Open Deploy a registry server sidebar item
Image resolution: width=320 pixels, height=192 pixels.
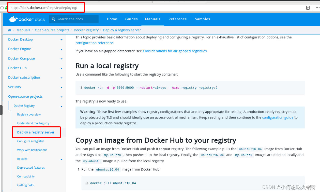36,132
